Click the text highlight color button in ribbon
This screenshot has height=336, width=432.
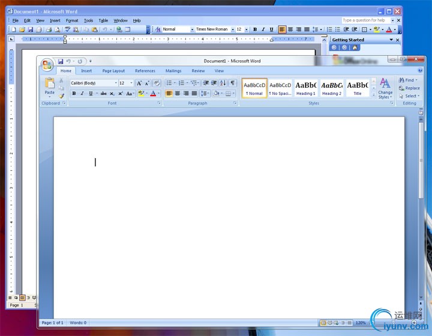[141, 94]
